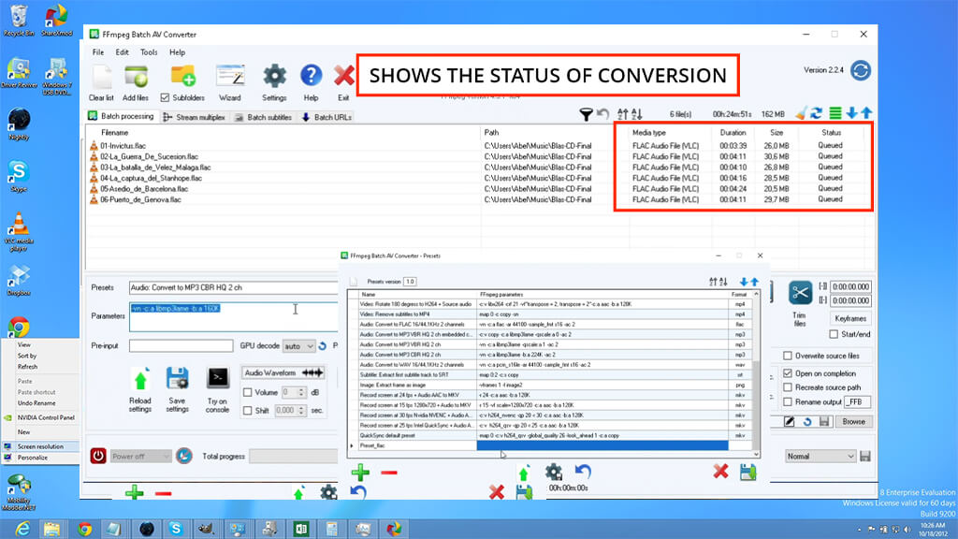Click the Trim files scissors icon

(800, 293)
